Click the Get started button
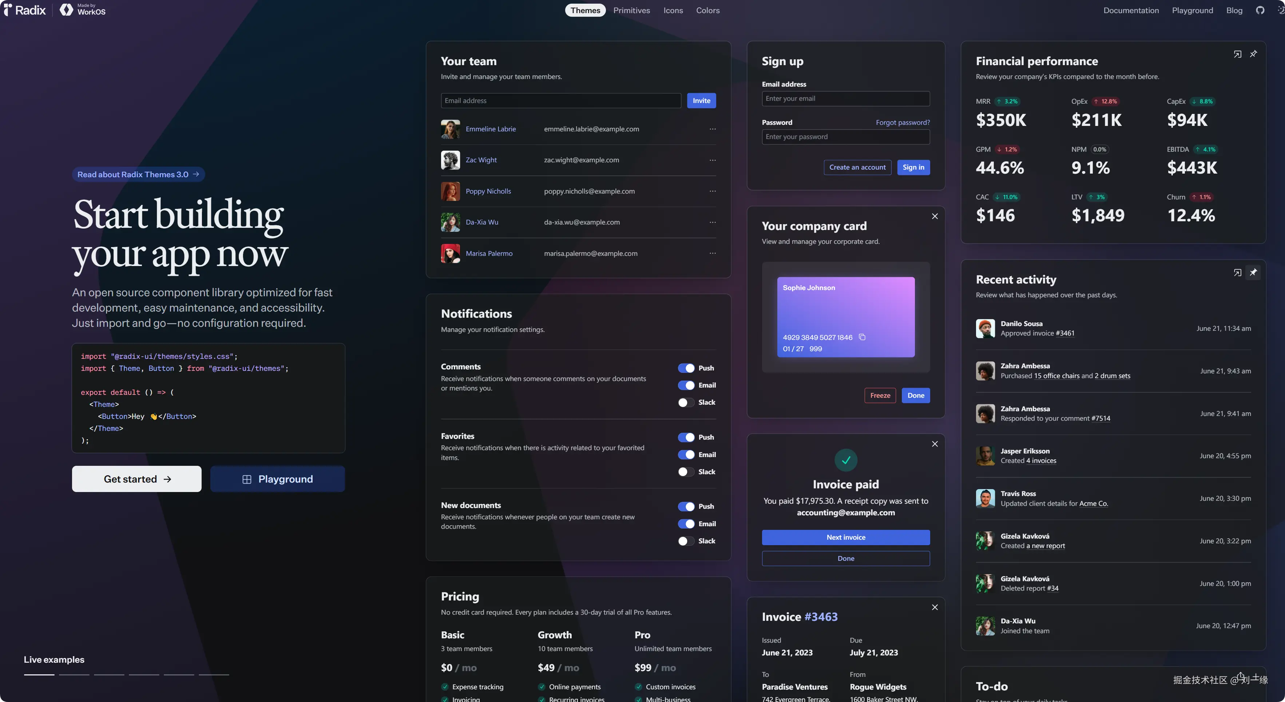The height and width of the screenshot is (702, 1285). 137,479
